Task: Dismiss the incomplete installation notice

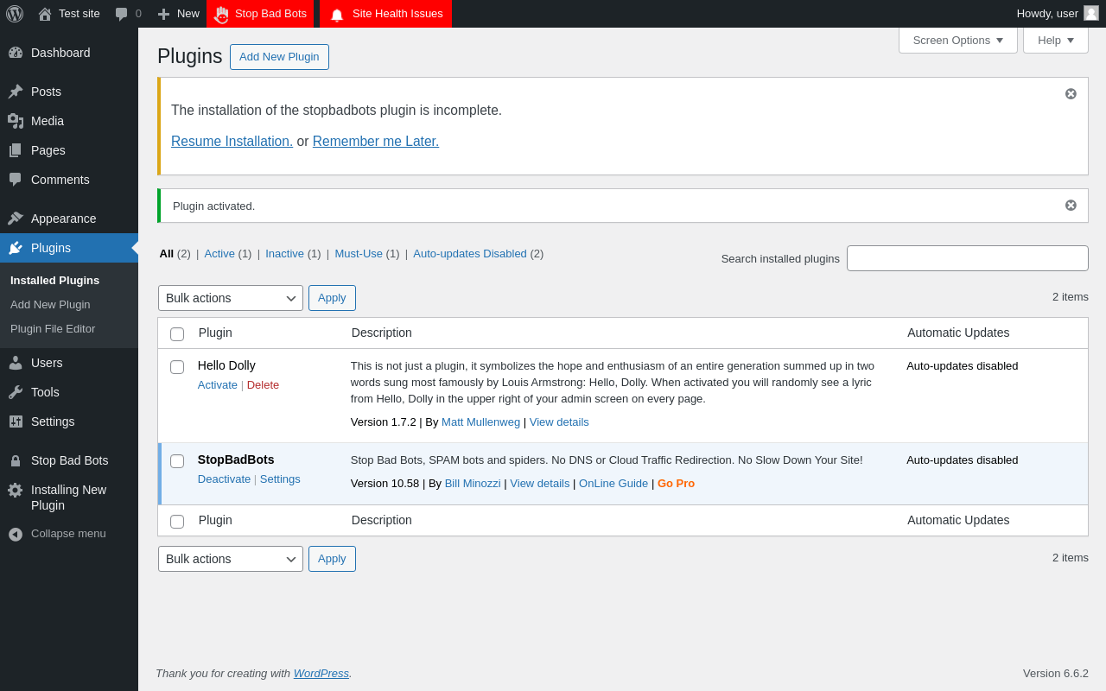Action: click(1071, 93)
